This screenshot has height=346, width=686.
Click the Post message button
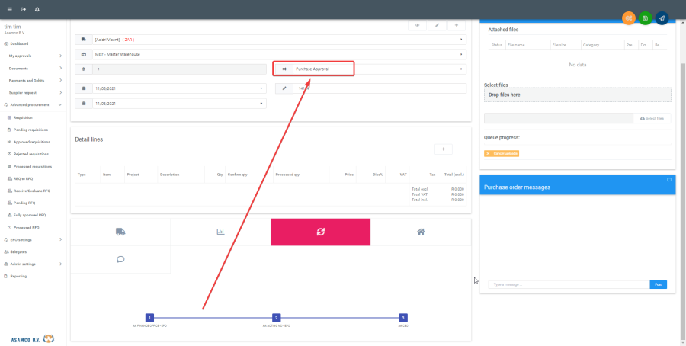point(658,284)
